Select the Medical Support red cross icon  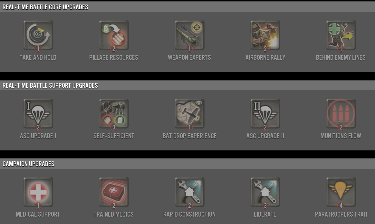[x=38, y=192]
